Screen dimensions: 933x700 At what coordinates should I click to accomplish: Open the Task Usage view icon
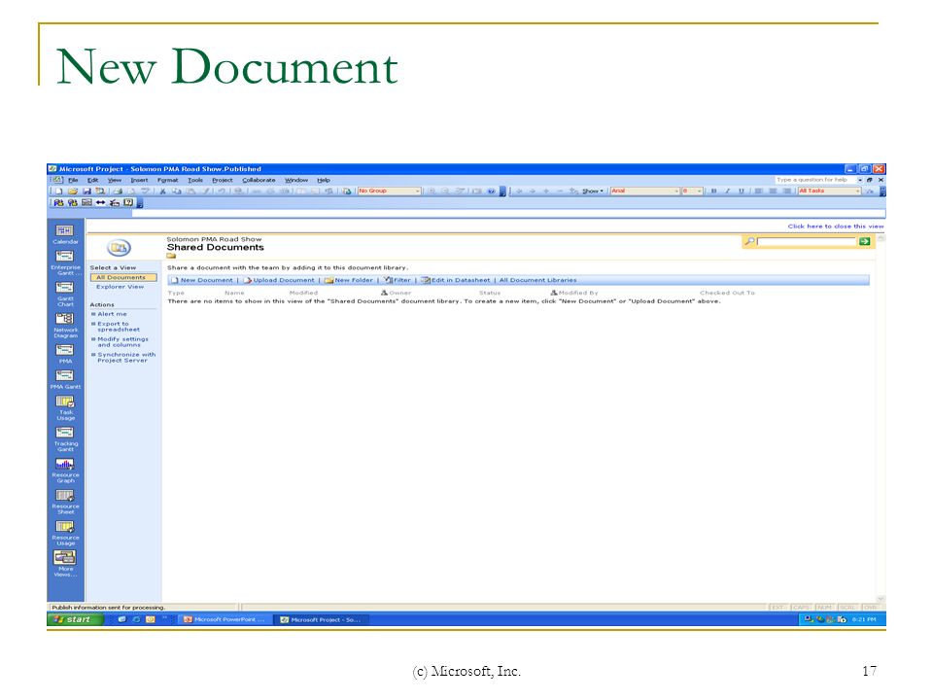[x=64, y=402]
